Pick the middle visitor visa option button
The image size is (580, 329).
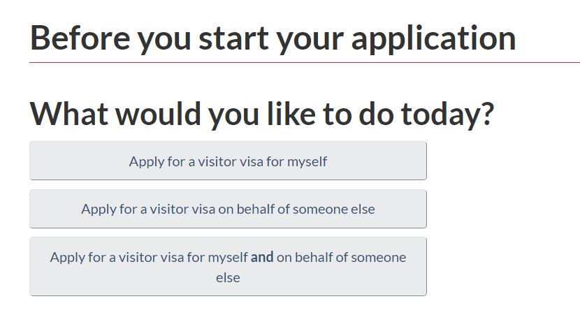pos(228,209)
